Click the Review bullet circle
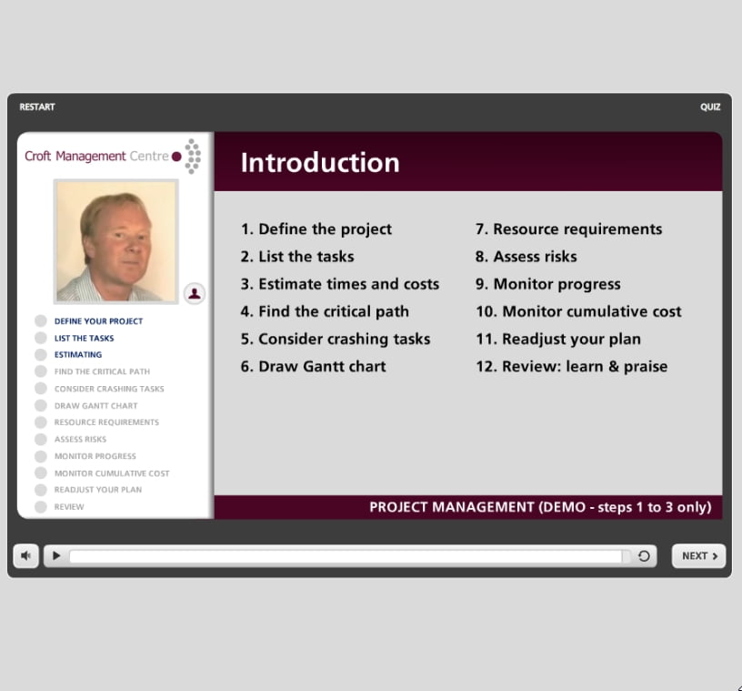The image size is (742, 691). tap(41, 506)
